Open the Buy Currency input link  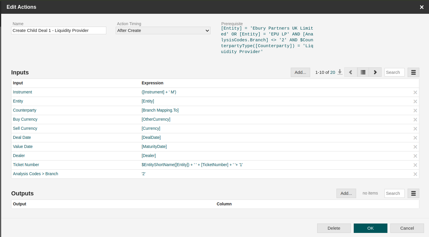25,119
